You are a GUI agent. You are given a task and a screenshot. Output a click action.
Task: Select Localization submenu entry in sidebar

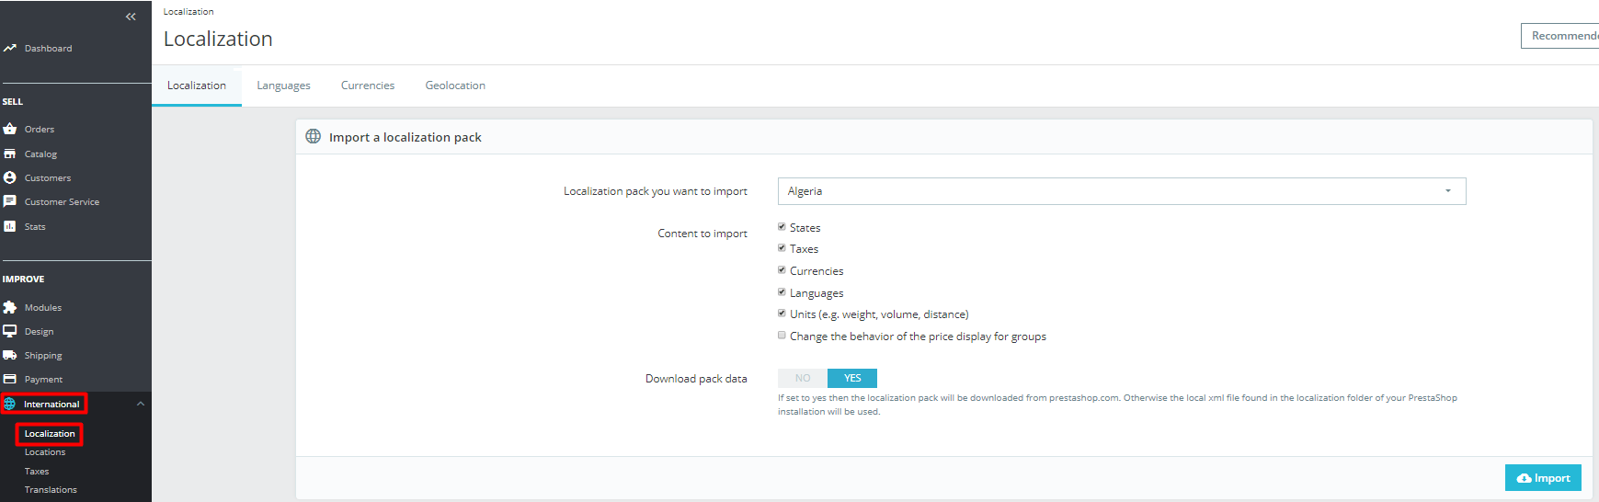click(50, 434)
